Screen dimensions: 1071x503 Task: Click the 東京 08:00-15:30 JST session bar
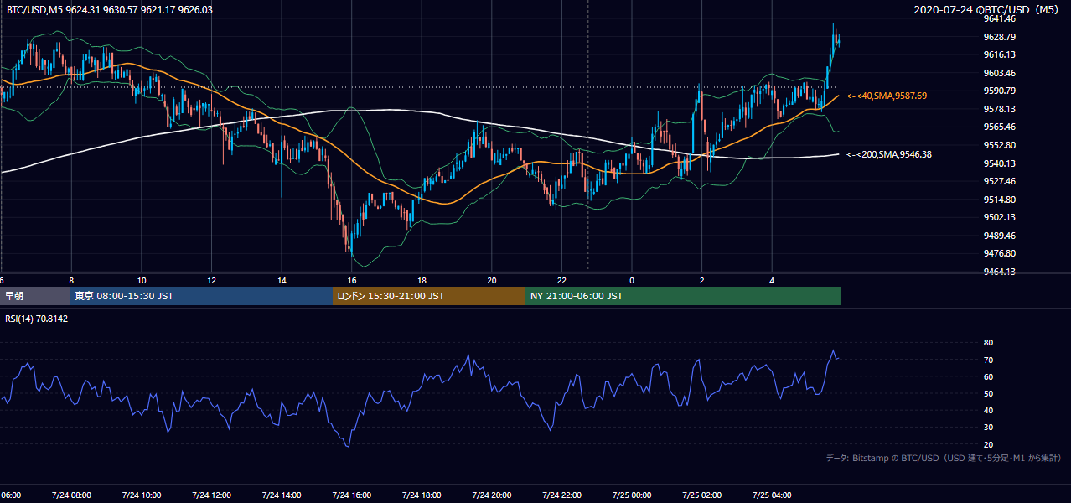coord(201,296)
